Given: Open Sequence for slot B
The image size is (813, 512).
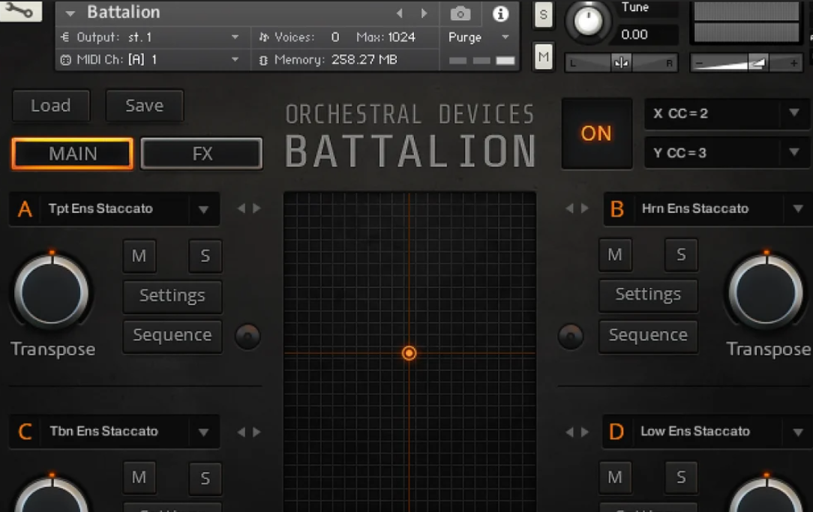Looking at the screenshot, I should tap(648, 336).
